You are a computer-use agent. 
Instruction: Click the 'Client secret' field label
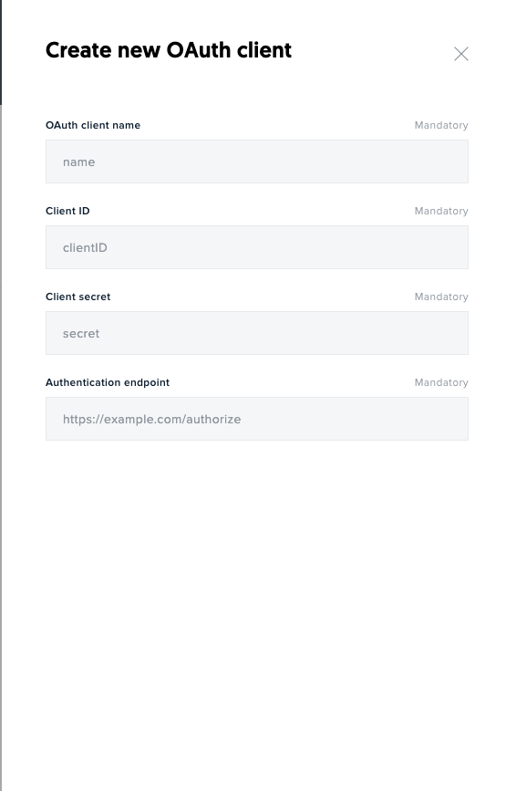click(78, 297)
